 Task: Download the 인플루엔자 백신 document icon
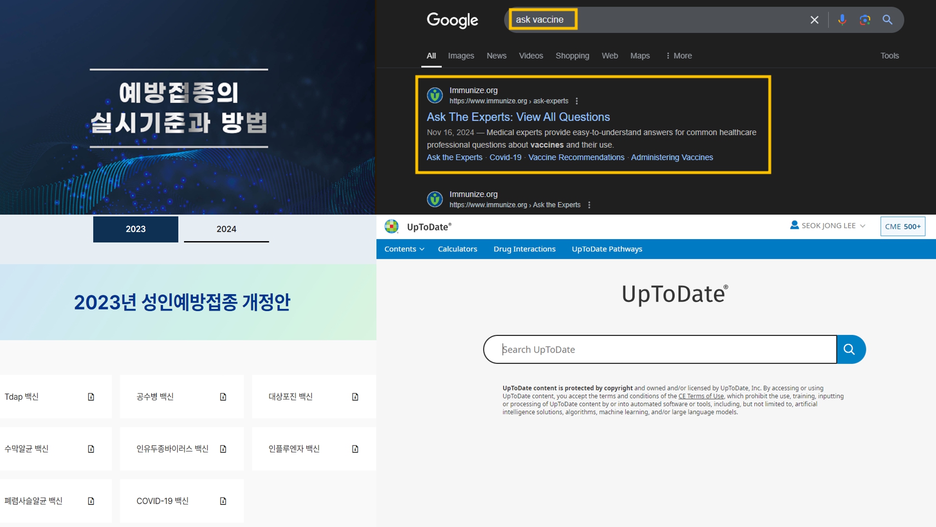pyautogui.click(x=355, y=449)
